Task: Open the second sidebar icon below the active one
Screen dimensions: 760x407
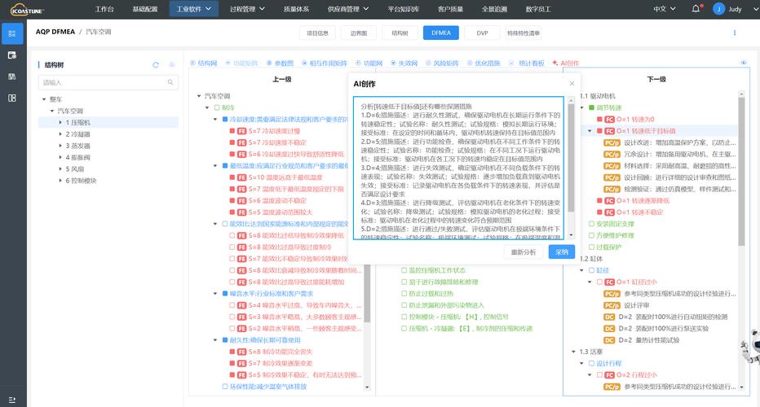Action: coord(12,55)
